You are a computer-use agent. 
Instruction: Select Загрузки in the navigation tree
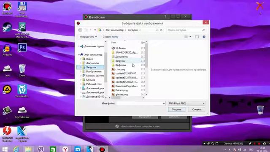coord(91,68)
